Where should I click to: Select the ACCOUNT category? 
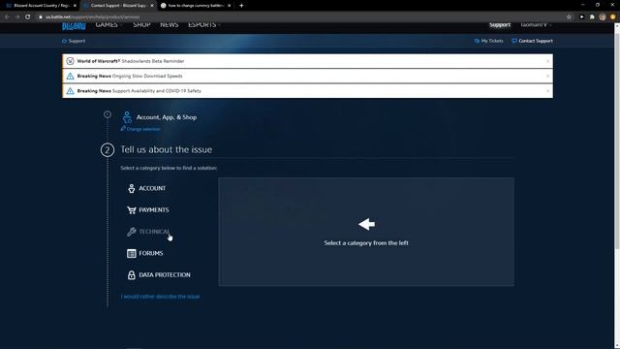click(146, 188)
